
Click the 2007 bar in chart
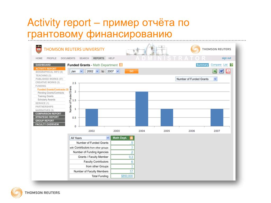(x=217, y=118)
